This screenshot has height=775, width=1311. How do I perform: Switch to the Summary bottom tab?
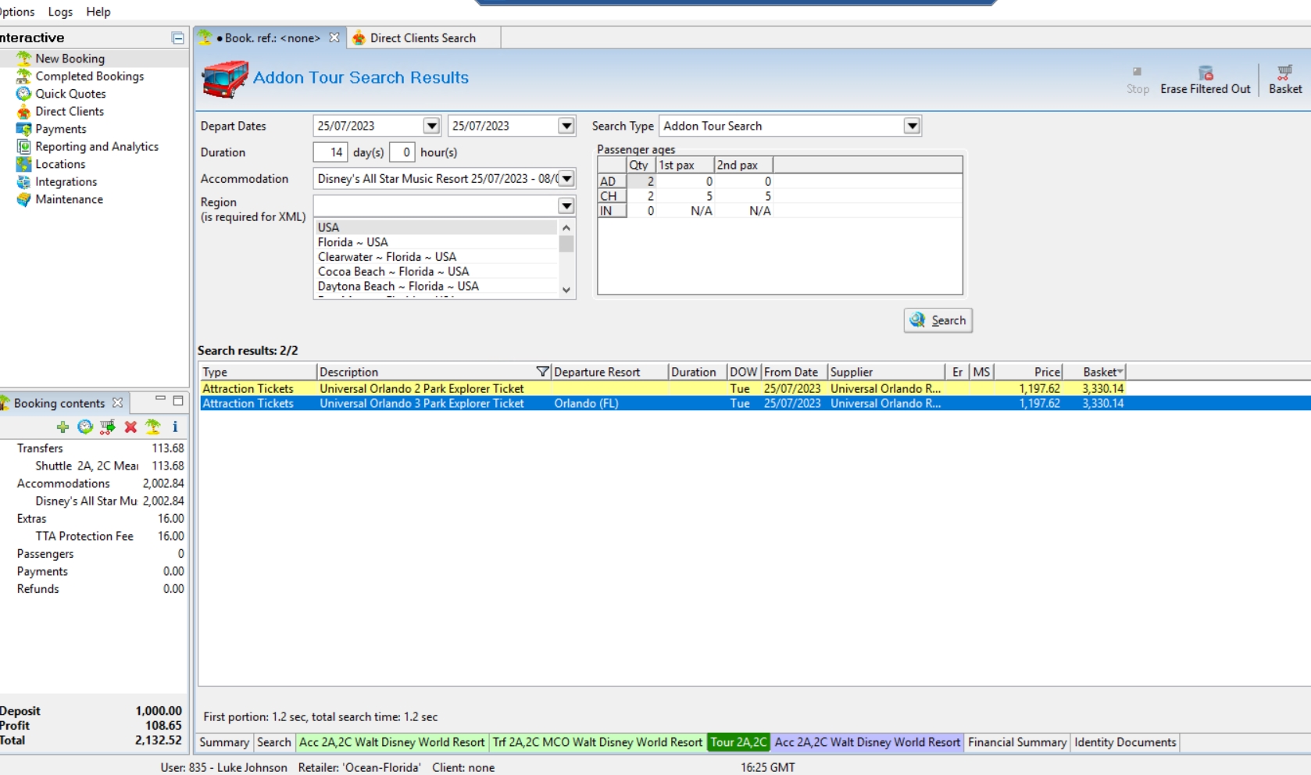(224, 742)
